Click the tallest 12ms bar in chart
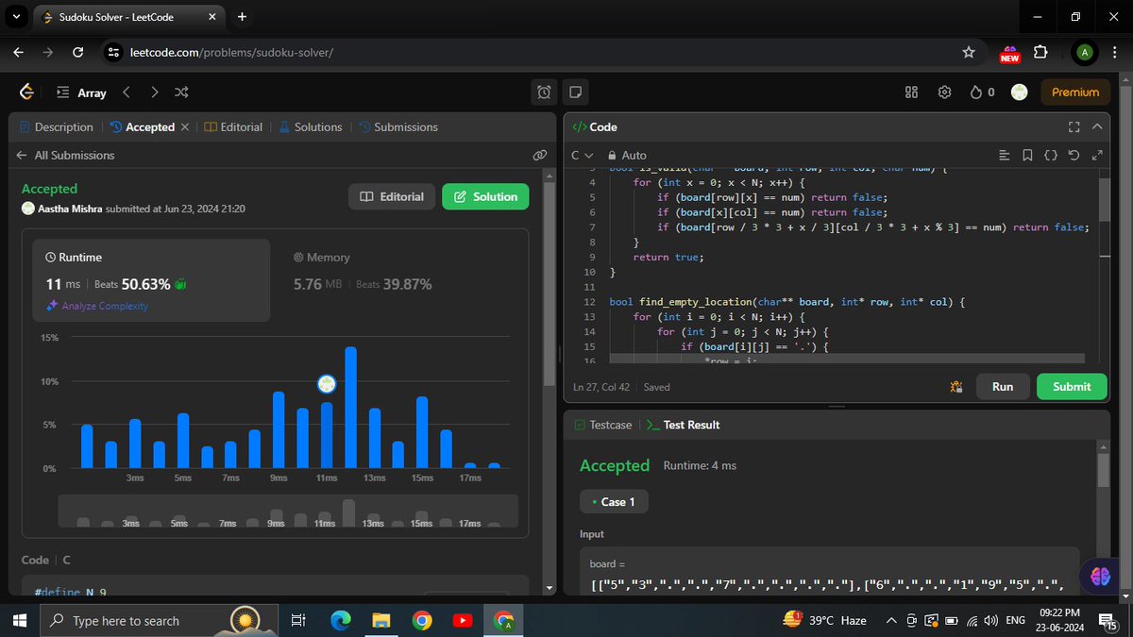Image resolution: width=1133 pixels, height=637 pixels. coord(350,408)
